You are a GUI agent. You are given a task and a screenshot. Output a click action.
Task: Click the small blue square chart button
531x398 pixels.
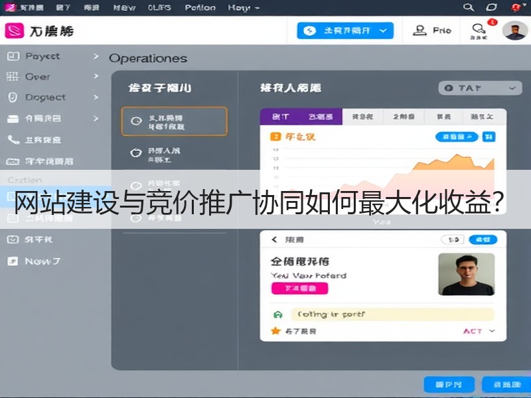click(x=489, y=137)
